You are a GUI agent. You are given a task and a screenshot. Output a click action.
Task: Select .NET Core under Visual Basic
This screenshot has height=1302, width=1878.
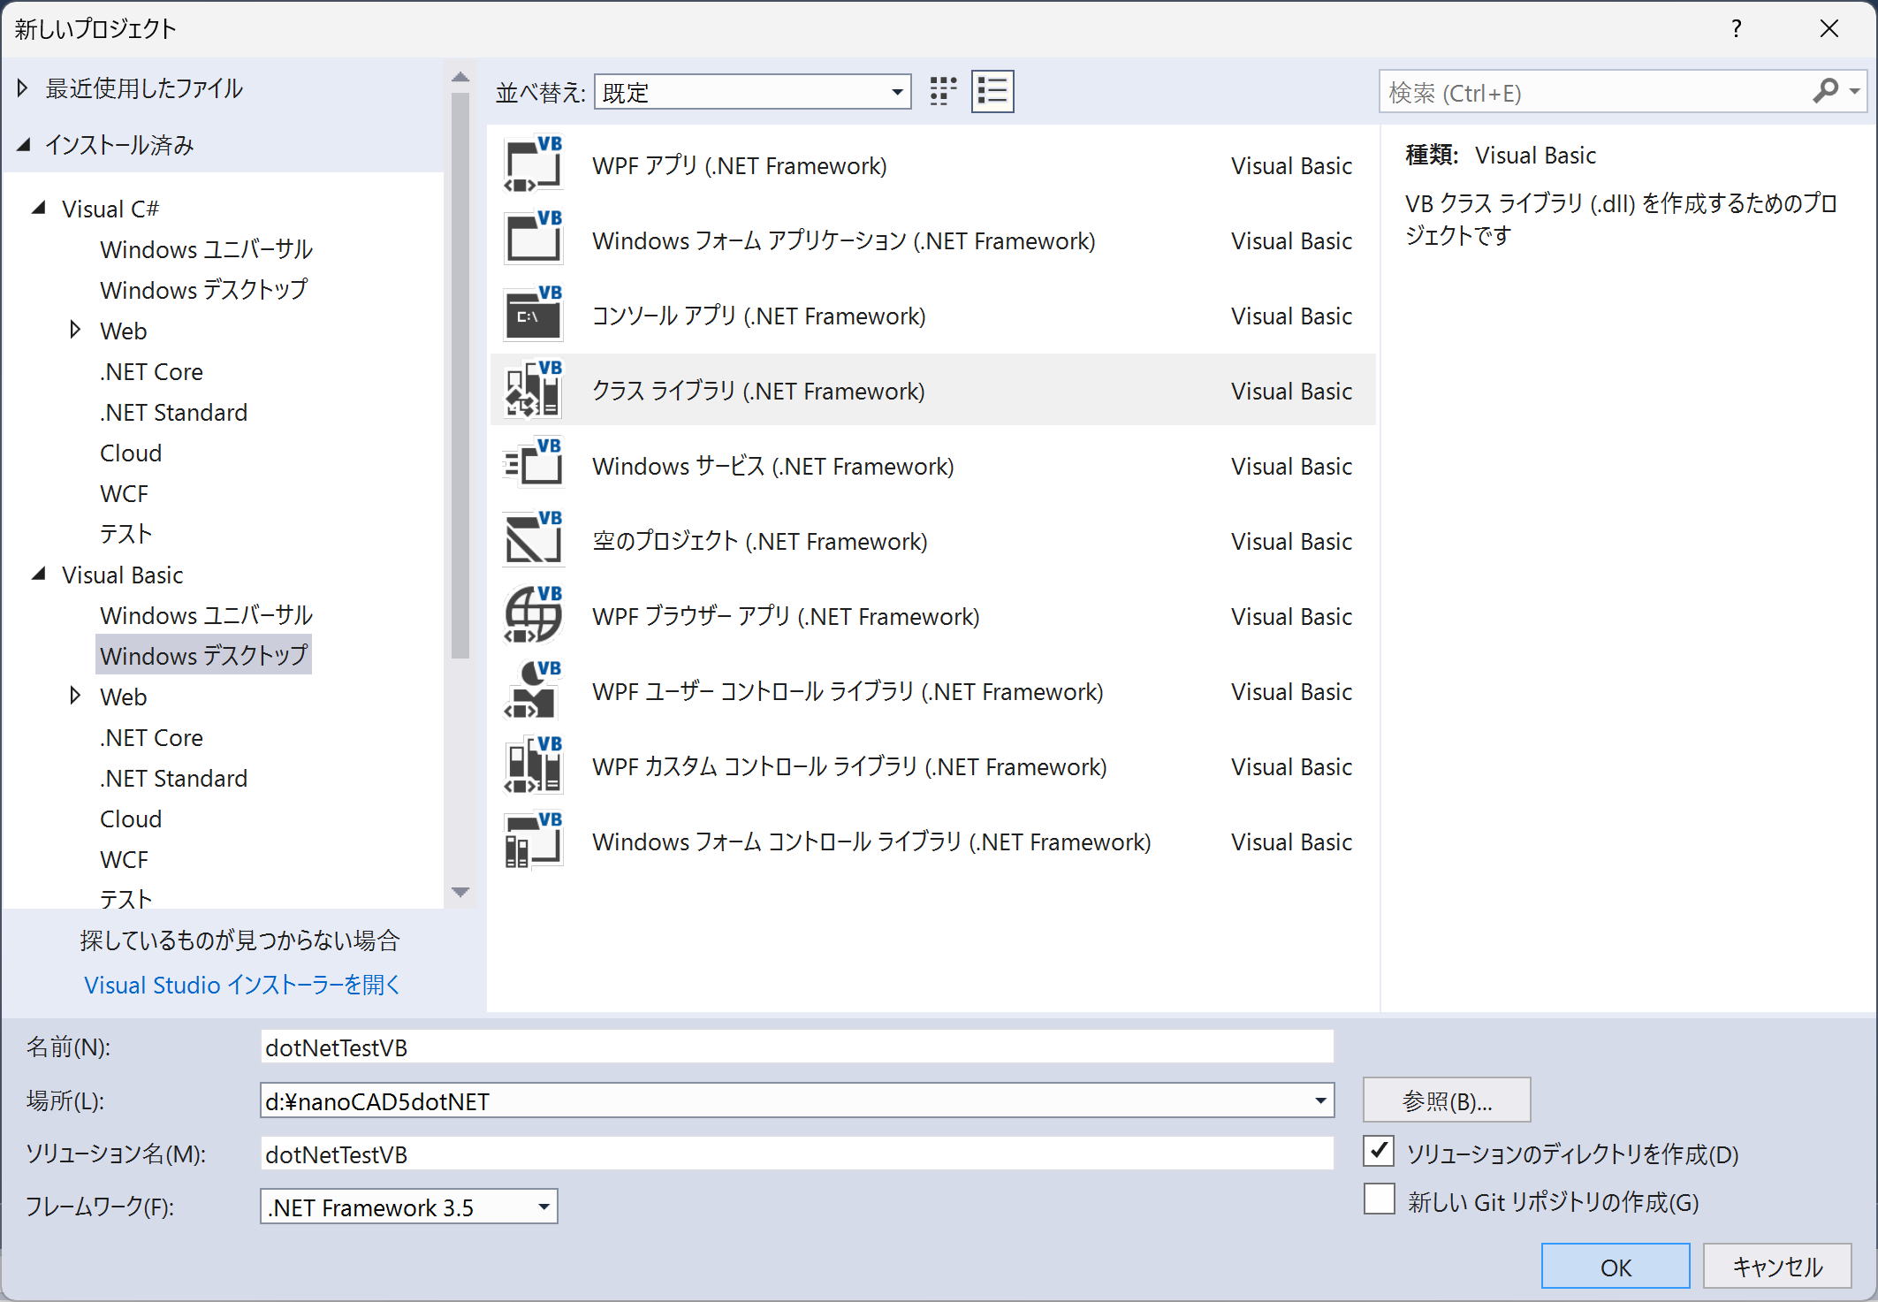point(151,737)
